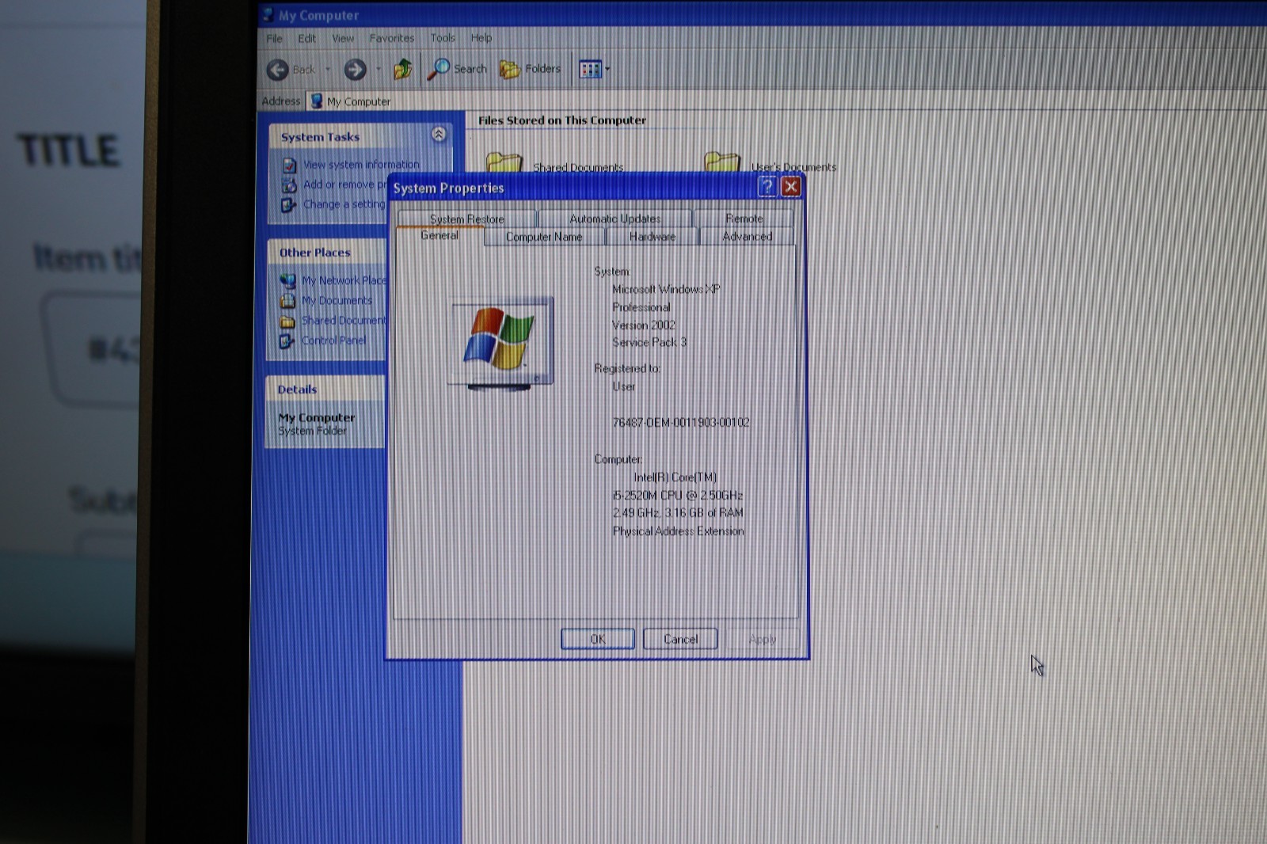Screen dimensions: 1267x844
Task: Switch to the Remote tab
Action: [x=744, y=219]
